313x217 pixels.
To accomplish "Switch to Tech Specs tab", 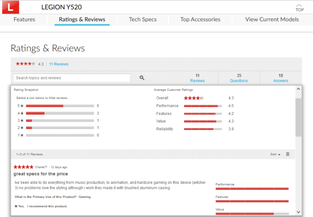I will coord(143,19).
